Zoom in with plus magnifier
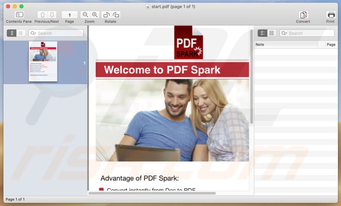Screen dimensions: 341x206 pyautogui.click(x=95, y=15)
